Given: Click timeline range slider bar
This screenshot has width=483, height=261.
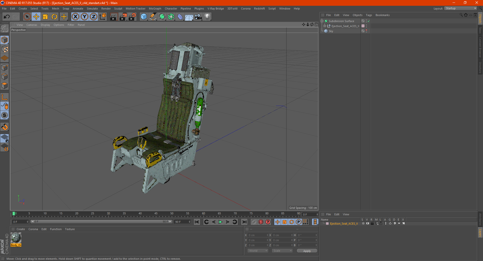Looking at the screenshot, I should pos(101,222).
